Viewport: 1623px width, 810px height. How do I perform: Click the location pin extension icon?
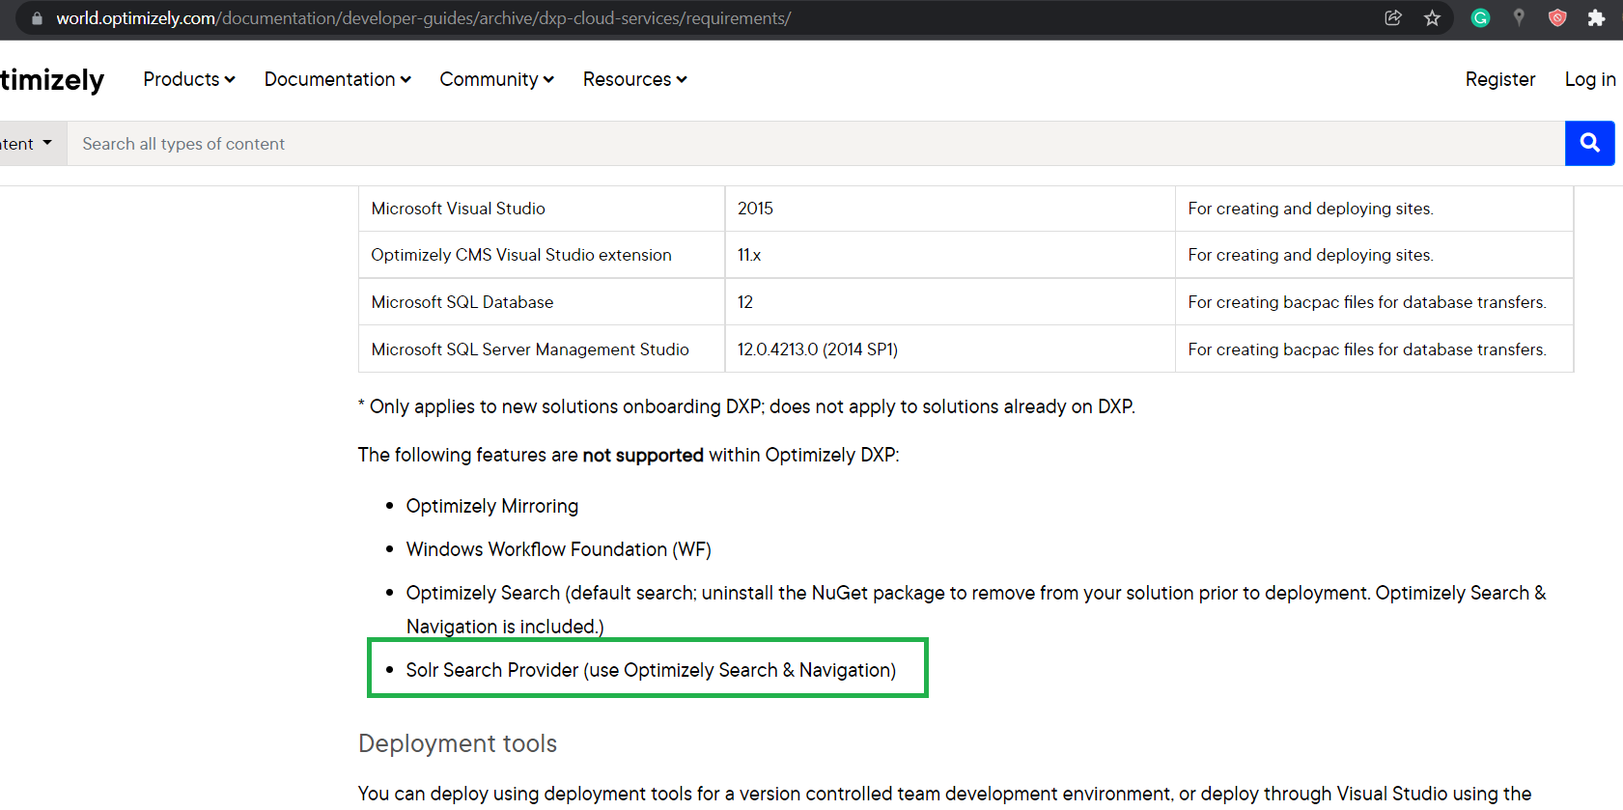[x=1519, y=17]
